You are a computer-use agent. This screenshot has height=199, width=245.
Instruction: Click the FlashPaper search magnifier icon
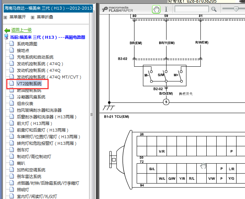[x=214, y=9]
